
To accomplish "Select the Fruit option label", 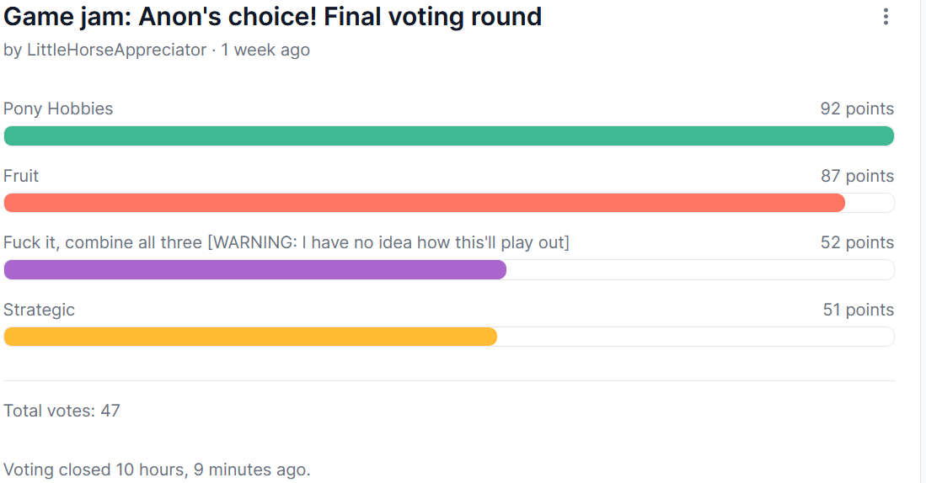I will click(21, 176).
